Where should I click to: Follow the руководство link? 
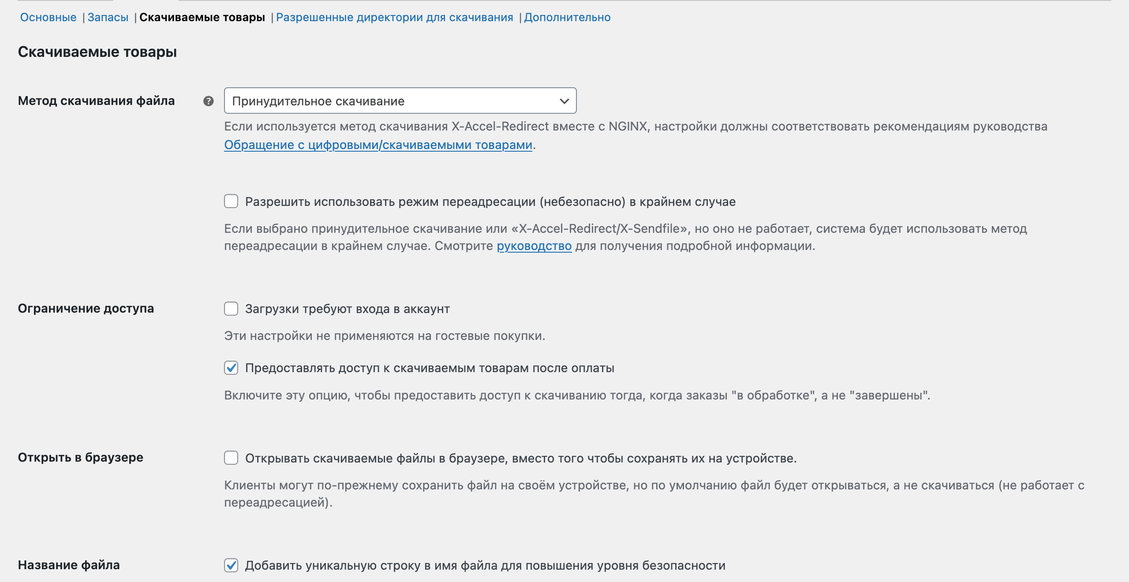534,246
